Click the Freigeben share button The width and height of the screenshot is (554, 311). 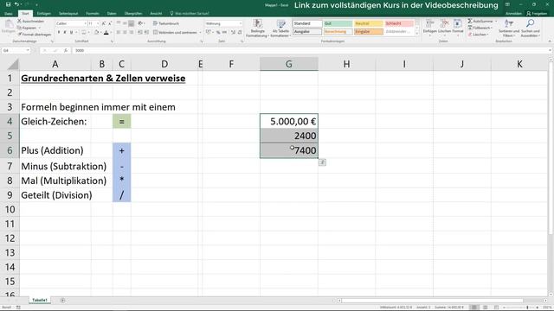pyautogui.click(x=537, y=14)
